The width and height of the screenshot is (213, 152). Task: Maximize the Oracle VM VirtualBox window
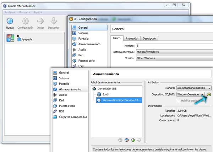174,5
